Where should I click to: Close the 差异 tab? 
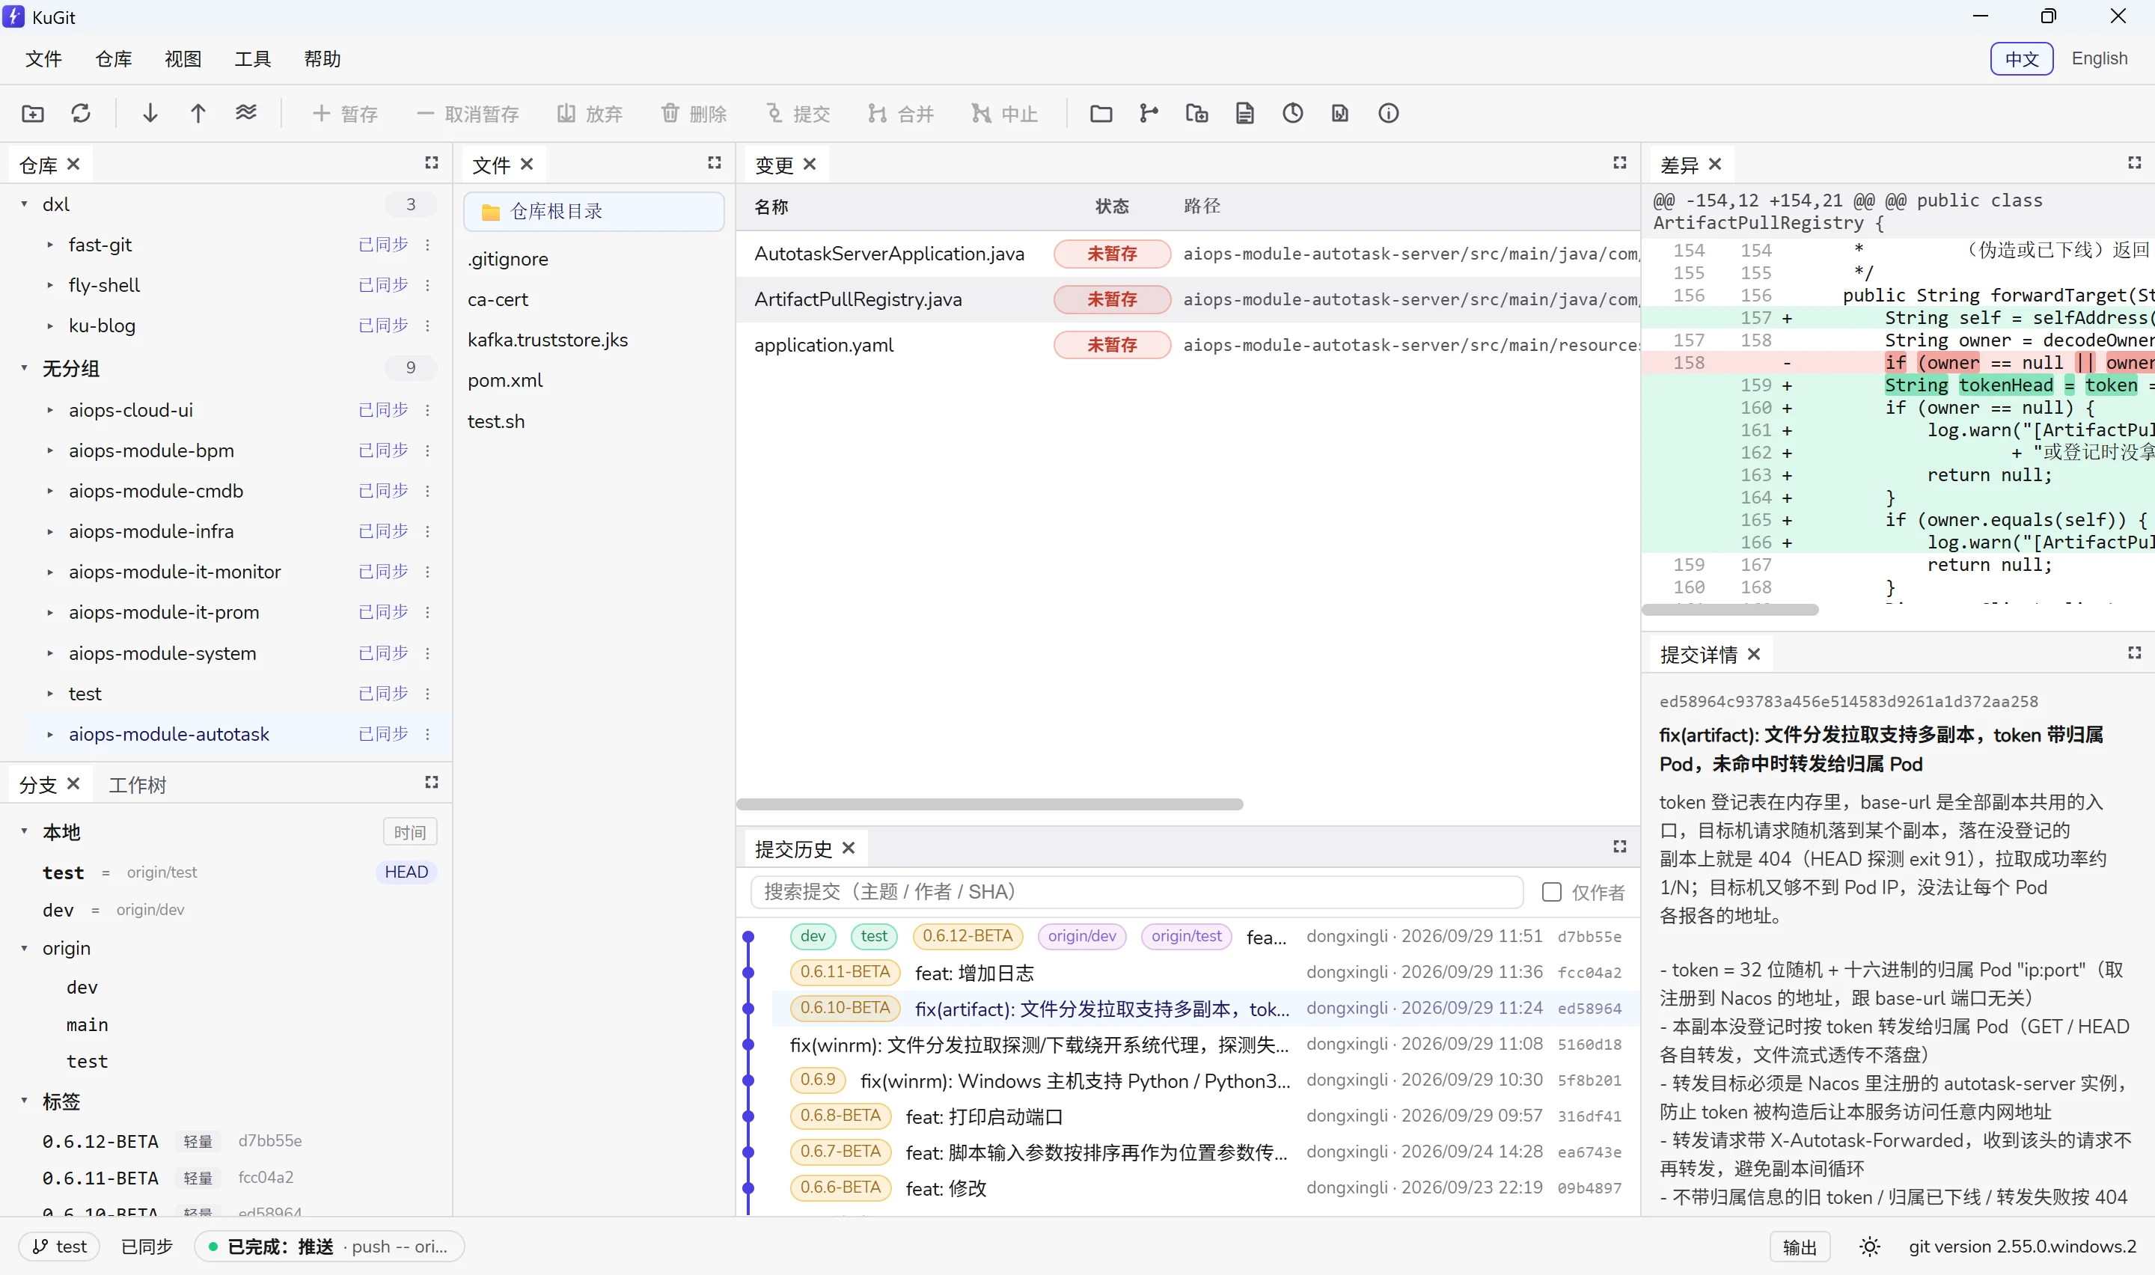click(x=1715, y=164)
